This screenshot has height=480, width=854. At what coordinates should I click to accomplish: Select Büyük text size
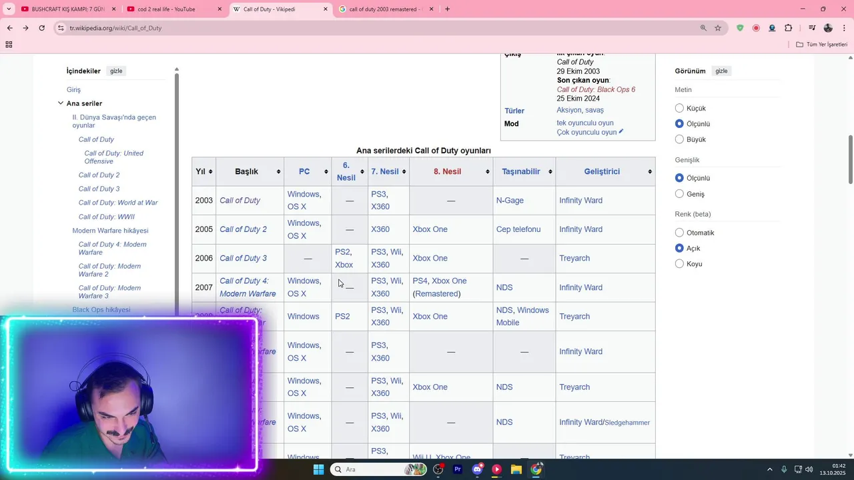click(x=679, y=139)
